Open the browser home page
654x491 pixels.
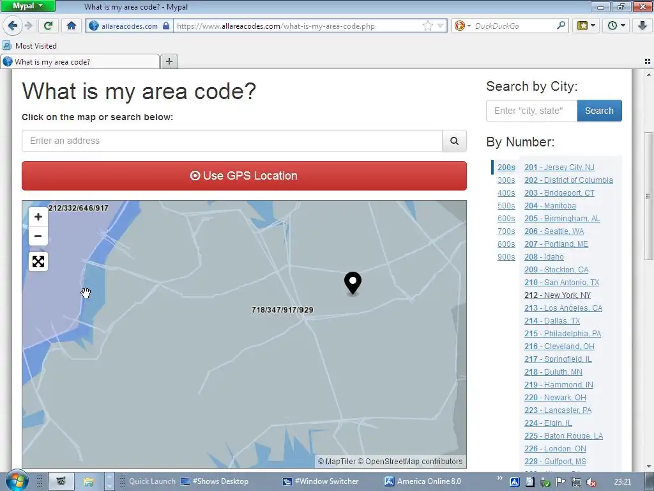pyautogui.click(x=72, y=26)
